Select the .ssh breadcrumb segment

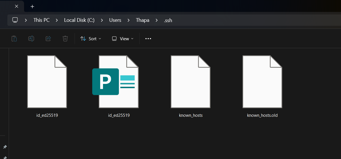[x=168, y=20]
